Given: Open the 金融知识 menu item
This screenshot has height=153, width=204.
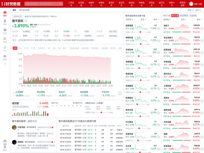Looking at the screenshot, I should pos(91,4).
